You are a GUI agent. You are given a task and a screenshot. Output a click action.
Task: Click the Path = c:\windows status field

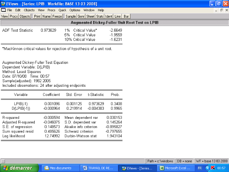[x=160, y=161]
